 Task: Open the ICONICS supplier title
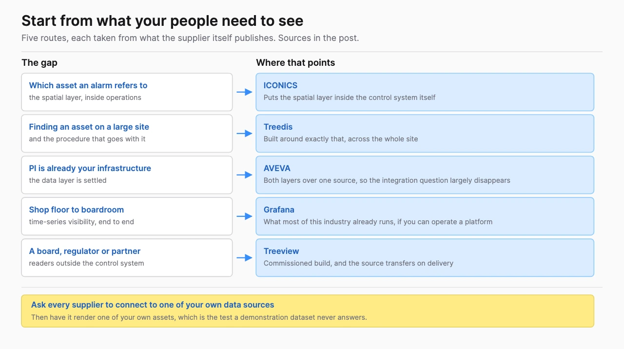[x=280, y=85]
